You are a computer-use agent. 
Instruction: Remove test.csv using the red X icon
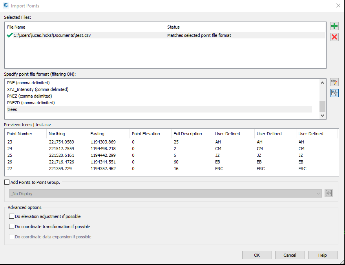point(334,37)
